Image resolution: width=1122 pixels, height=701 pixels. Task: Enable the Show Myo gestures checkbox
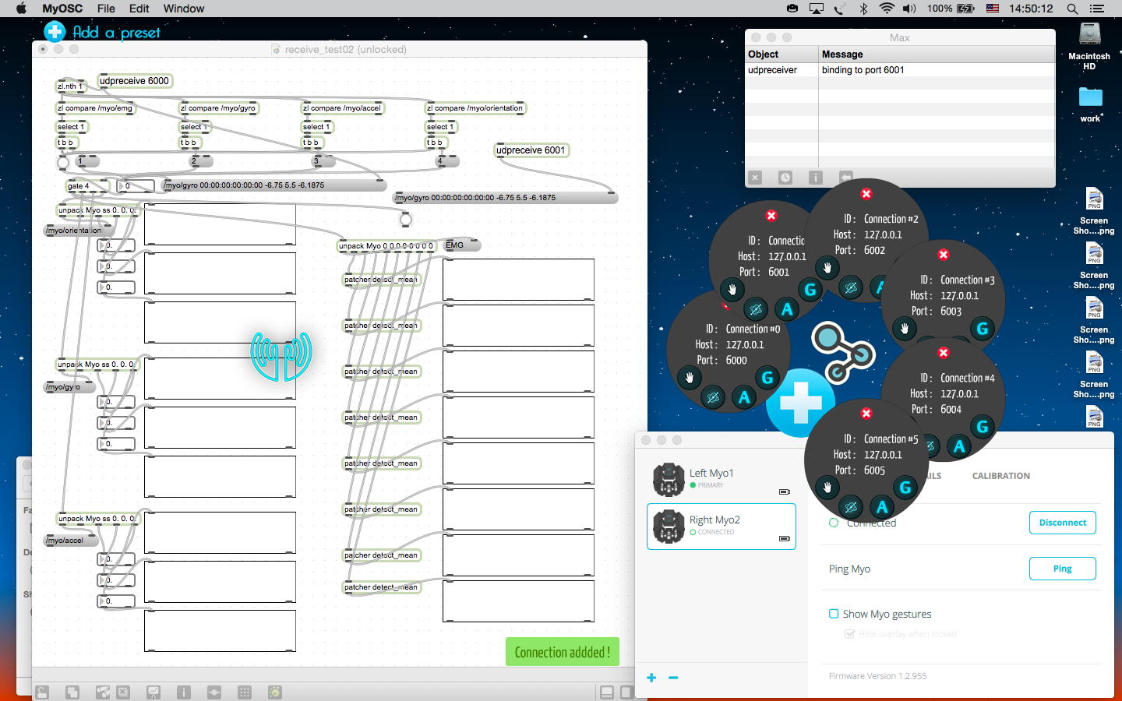tap(834, 614)
